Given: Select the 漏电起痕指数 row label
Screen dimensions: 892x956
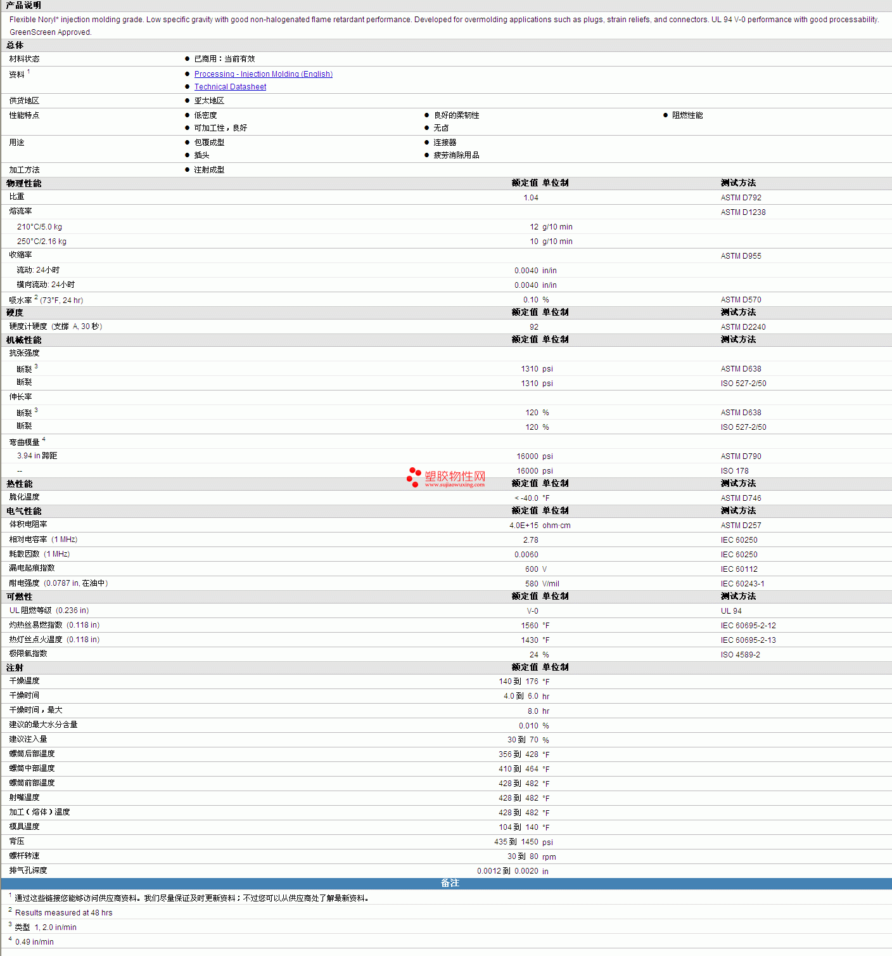Looking at the screenshot, I should coord(32,568).
